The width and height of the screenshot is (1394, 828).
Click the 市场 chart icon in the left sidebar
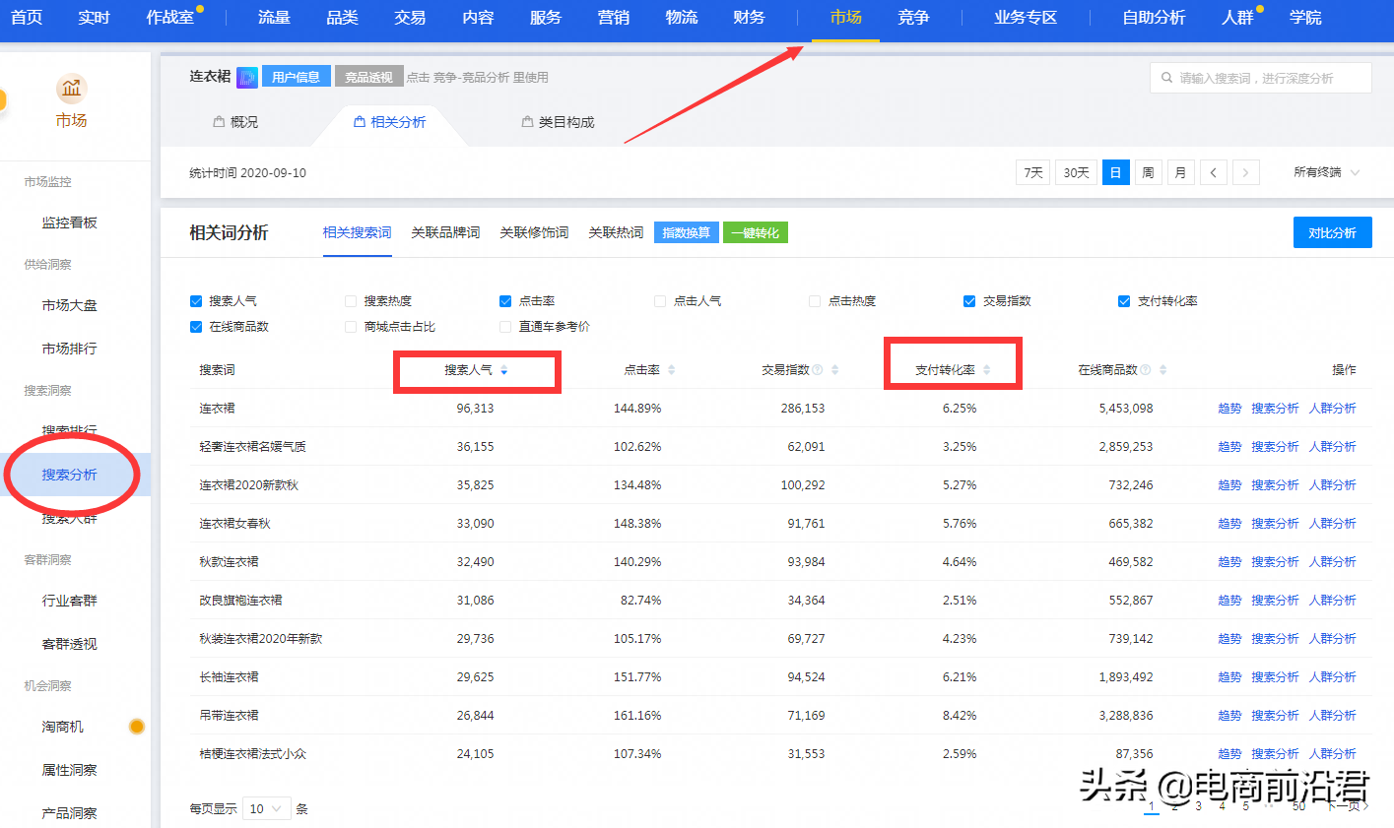pyautogui.click(x=71, y=90)
